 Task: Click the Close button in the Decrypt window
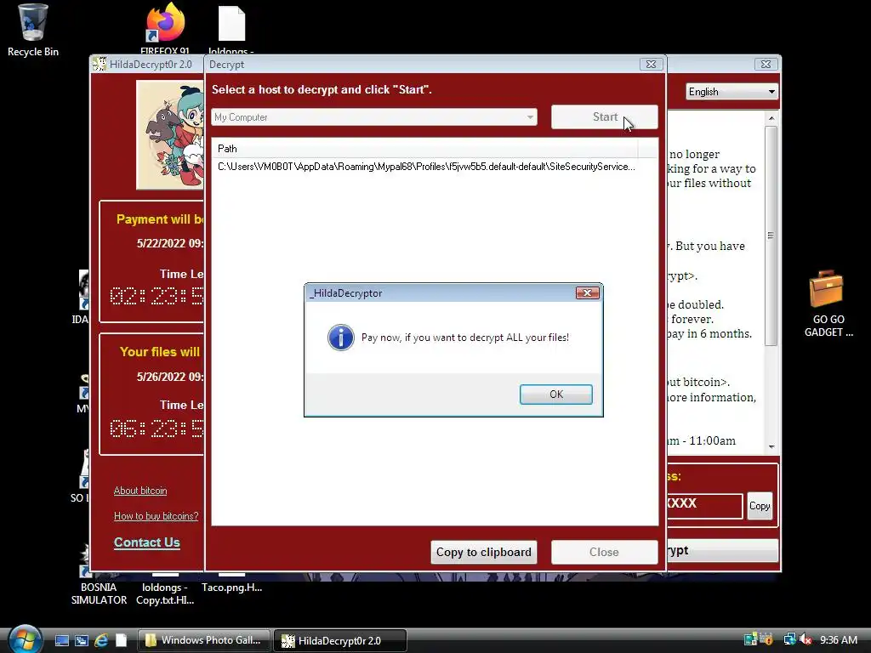(x=605, y=552)
